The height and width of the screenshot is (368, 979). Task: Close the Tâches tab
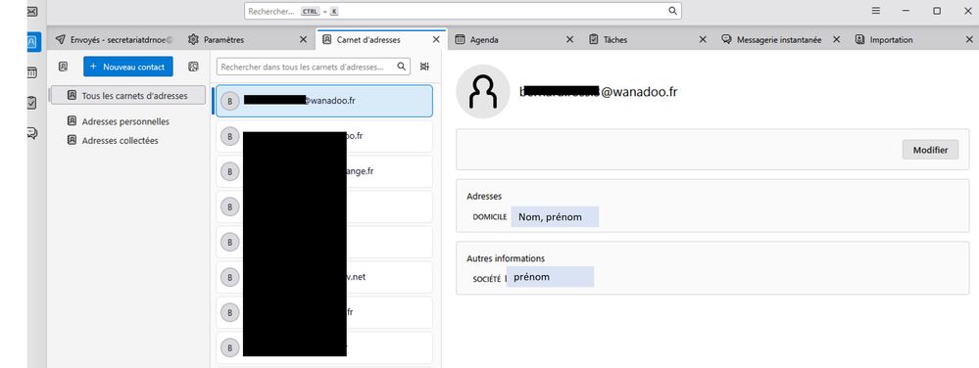coord(703,39)
